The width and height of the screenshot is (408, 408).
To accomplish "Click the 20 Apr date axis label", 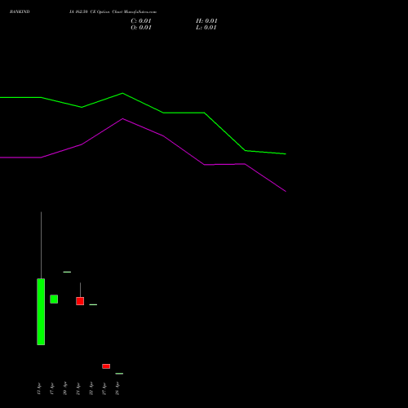I will 65,388.
